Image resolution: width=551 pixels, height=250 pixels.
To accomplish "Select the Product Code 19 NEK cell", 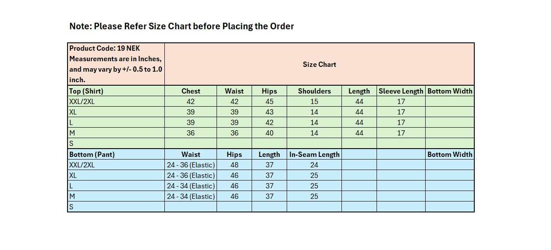I will click(x=116, y=64).
